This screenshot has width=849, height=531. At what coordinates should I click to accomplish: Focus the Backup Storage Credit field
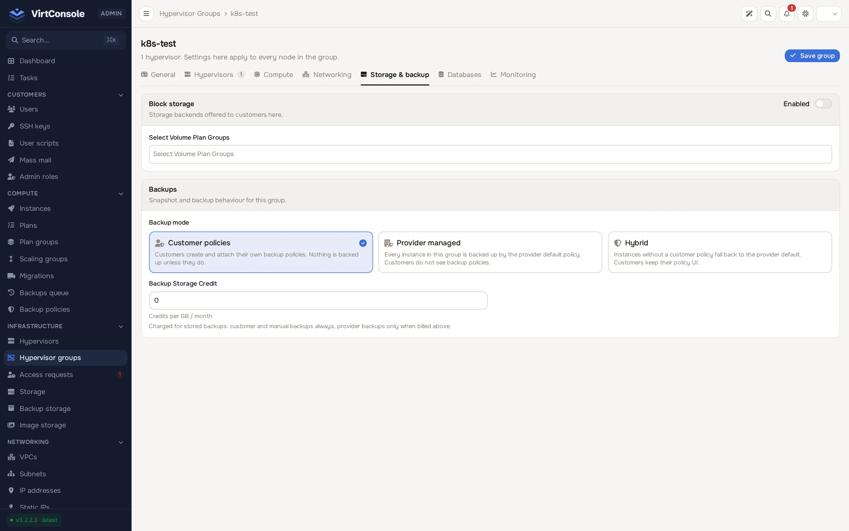point(318,301)
